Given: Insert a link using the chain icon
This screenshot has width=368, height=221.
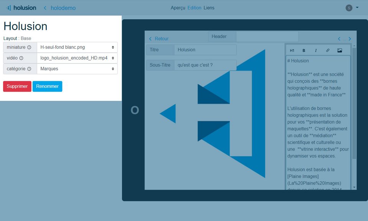Looking at the screenshot, I should click(x=328, y=50).
